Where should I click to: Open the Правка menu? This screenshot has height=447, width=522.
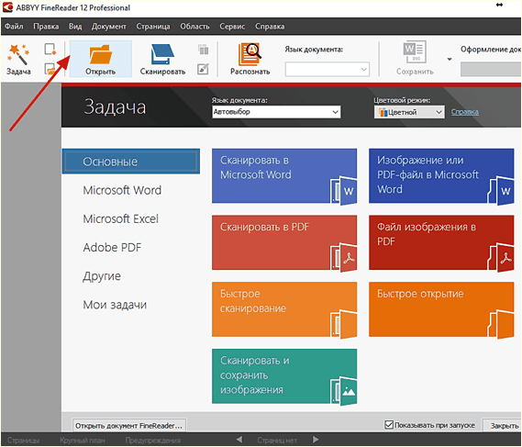click(x=46, y=27)
